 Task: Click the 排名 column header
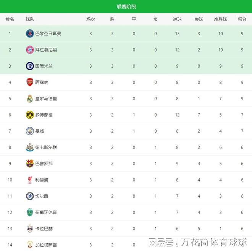pyautogui.click(x=10, y=19)
